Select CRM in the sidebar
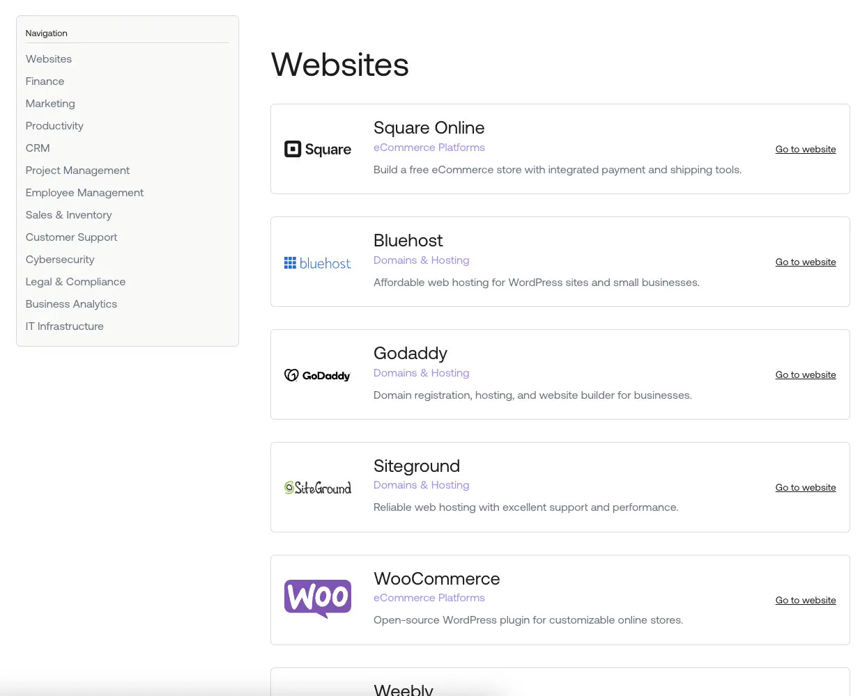Viewport: 860px width, 696px height. pos(38,148)
